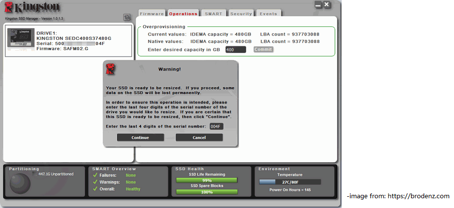Click the Firmware: SAFM02.G text

[x=62, y=49]
